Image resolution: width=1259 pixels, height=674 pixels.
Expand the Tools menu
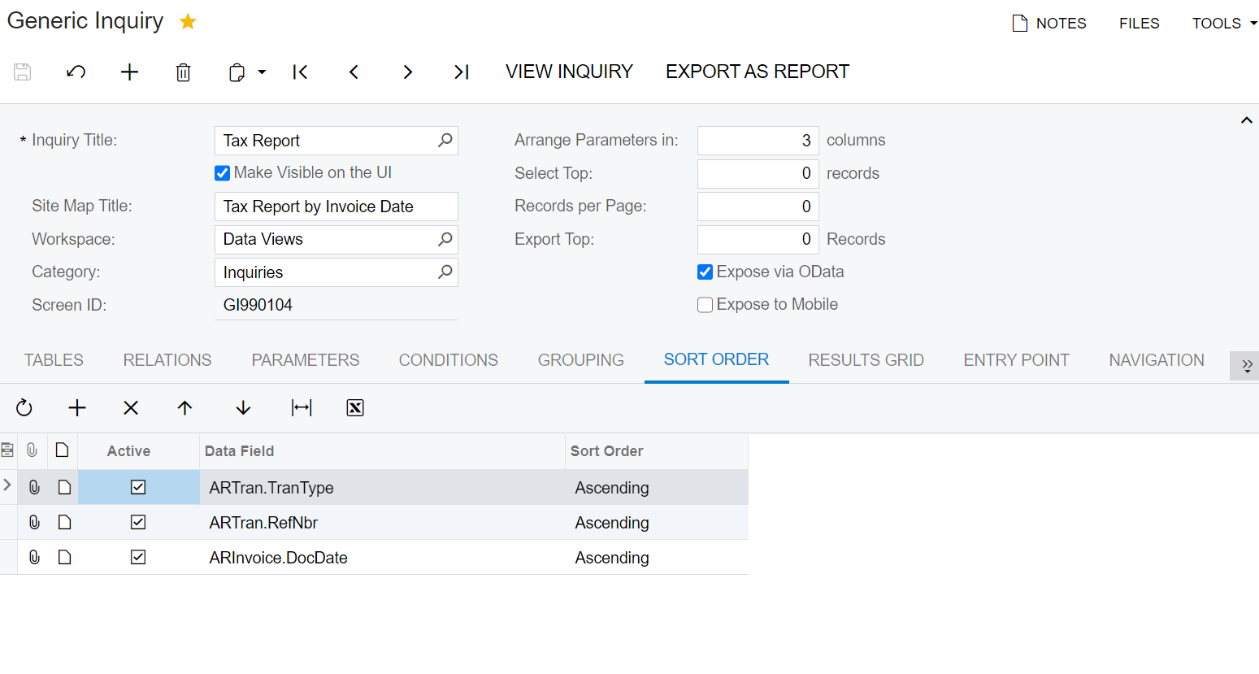click(x=1223, y=24)
